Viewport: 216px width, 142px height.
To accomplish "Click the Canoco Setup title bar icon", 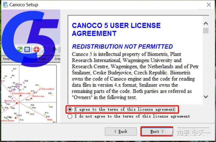I will (x=5, y=5).
